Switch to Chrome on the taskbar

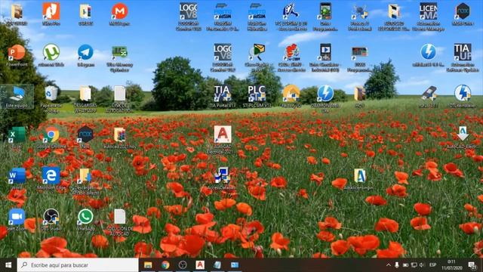165,265
